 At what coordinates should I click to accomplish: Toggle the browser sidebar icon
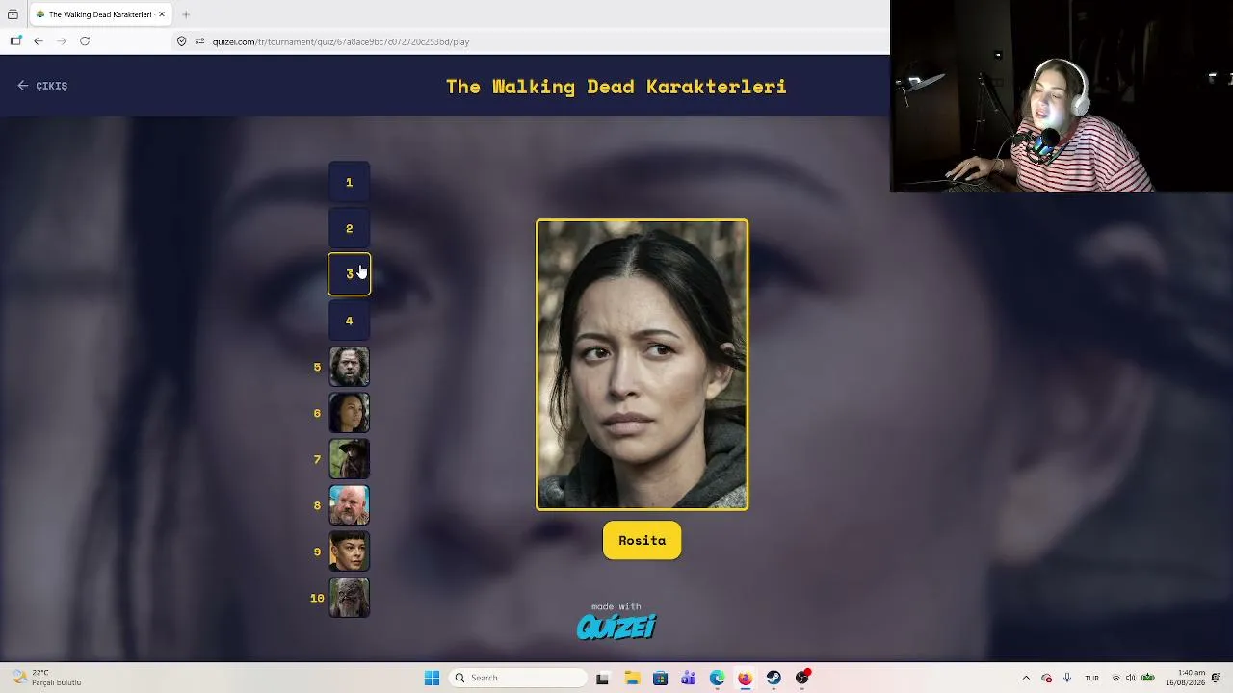tap(15, 41)
